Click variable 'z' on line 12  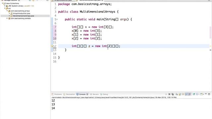coord(89,46)
